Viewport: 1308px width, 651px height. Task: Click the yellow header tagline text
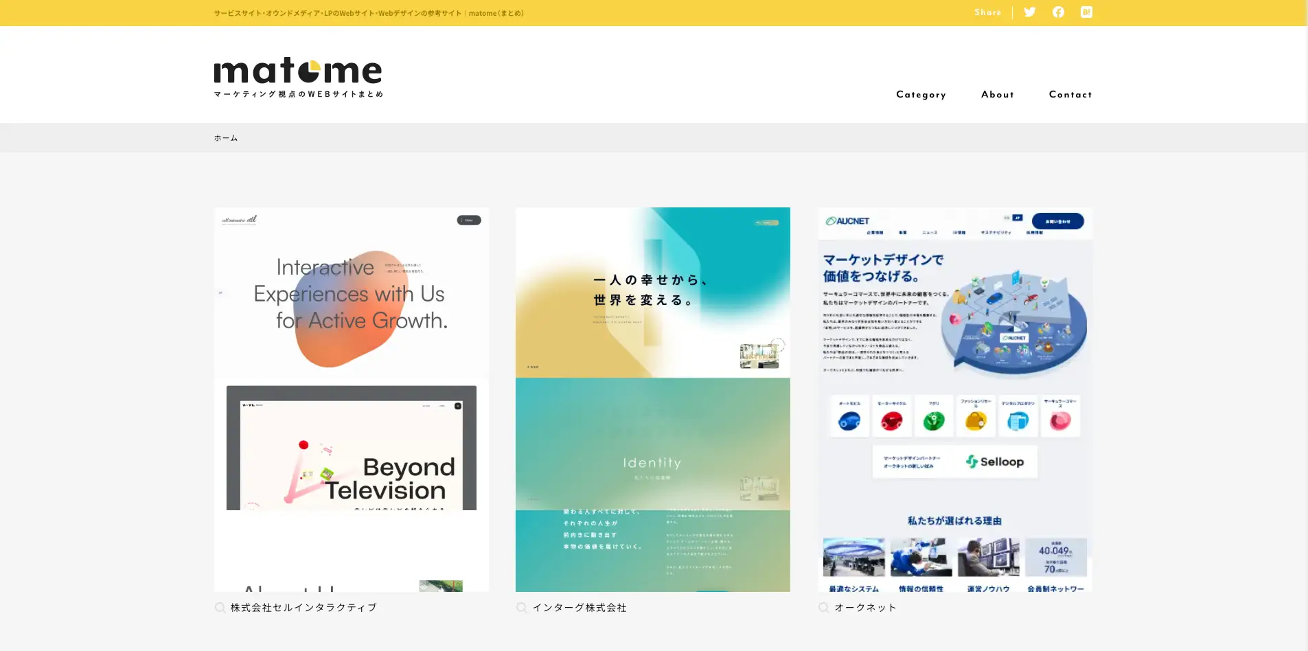pos(369,13)
